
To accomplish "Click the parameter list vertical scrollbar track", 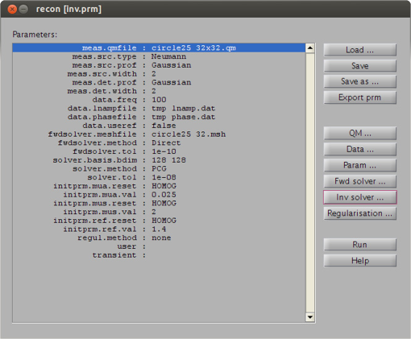I will [310, 183].
